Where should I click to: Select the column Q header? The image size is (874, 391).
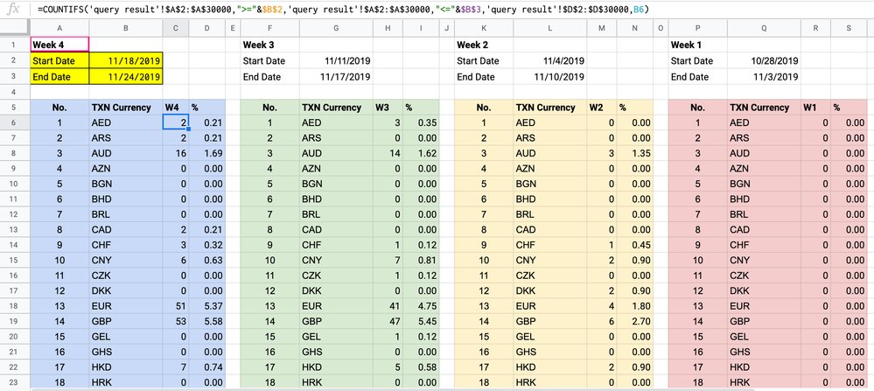(x=764, y=28)
